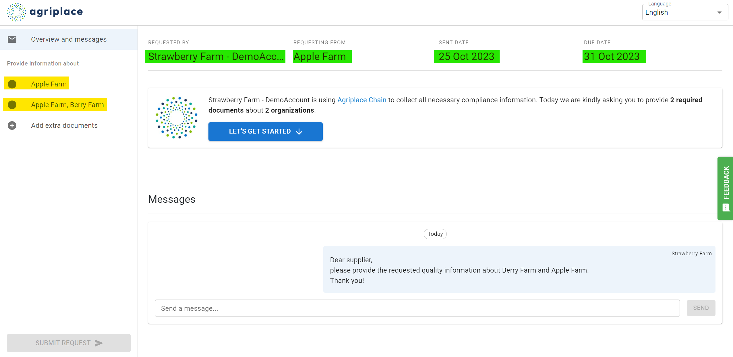Open the English language selector
The image size is (733, 357).
(685, 12)
